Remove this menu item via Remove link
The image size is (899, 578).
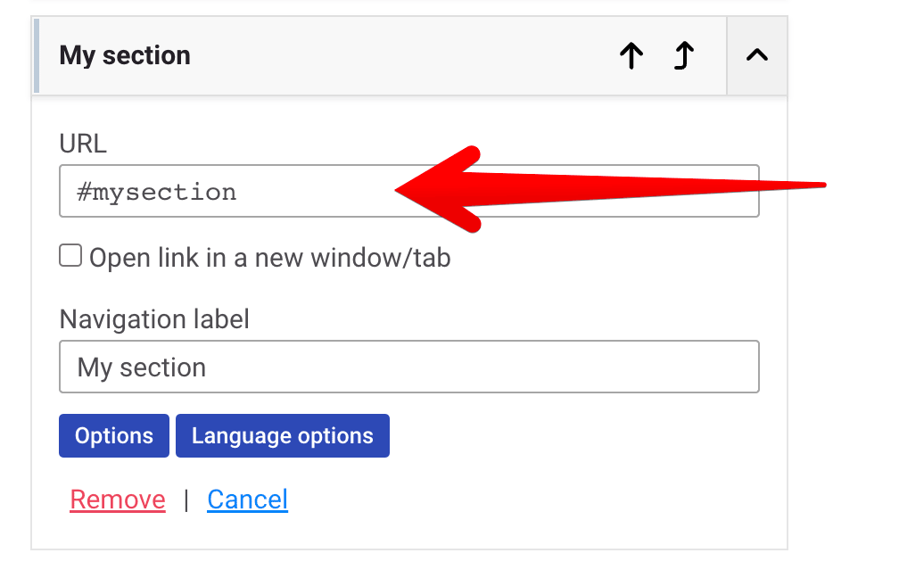[x=118, y=500]
